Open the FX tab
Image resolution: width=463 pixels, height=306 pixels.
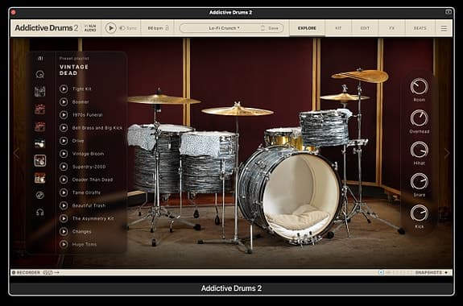coord(391,28)
